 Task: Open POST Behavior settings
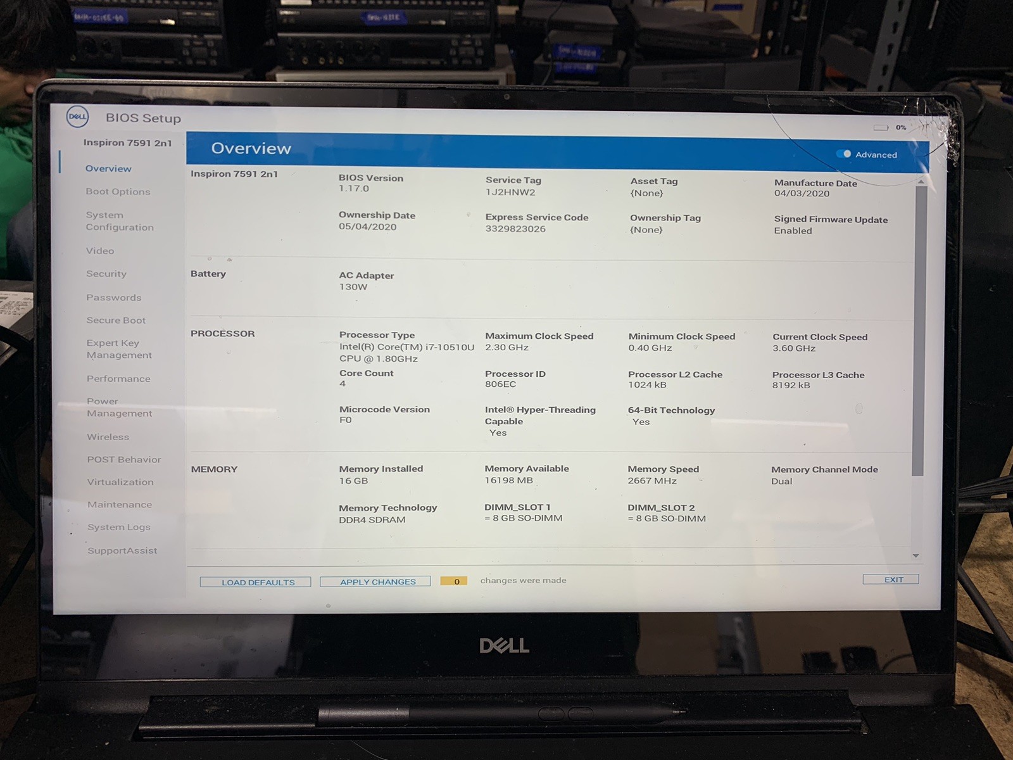pyautogui.click(x=124, y=460)
